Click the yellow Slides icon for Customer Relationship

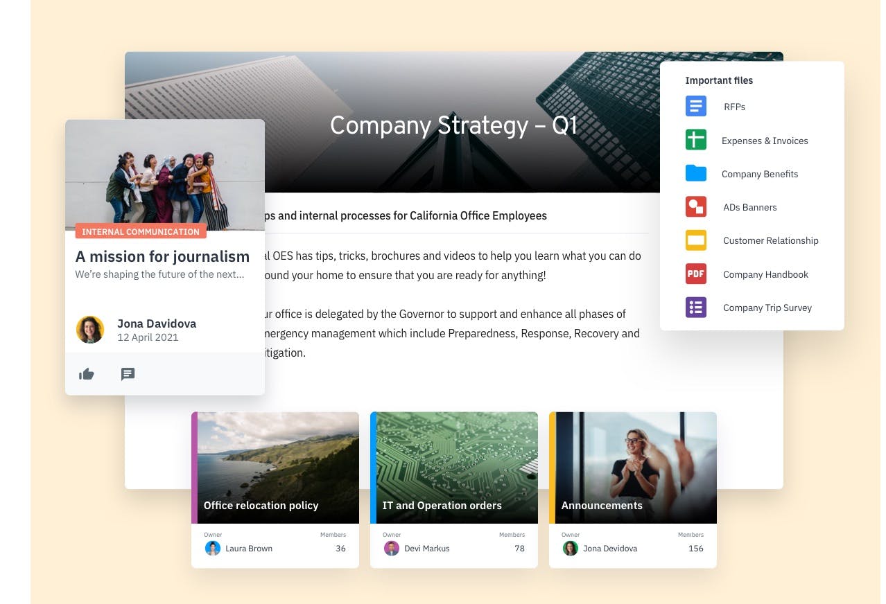pyautogui.click(x=695, y=240)
